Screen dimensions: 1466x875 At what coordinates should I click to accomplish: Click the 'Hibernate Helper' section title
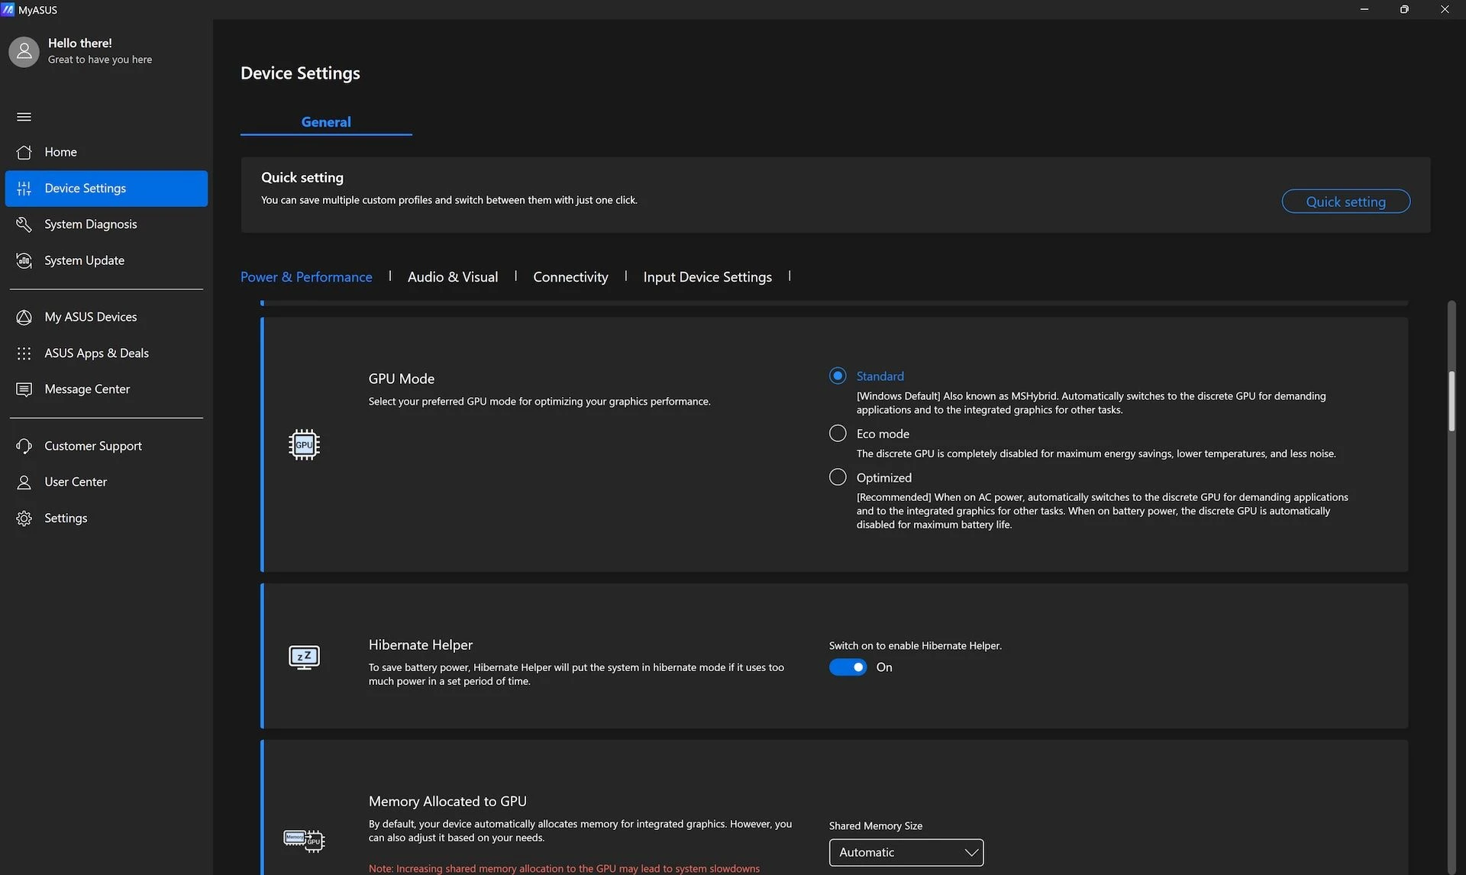420,644
